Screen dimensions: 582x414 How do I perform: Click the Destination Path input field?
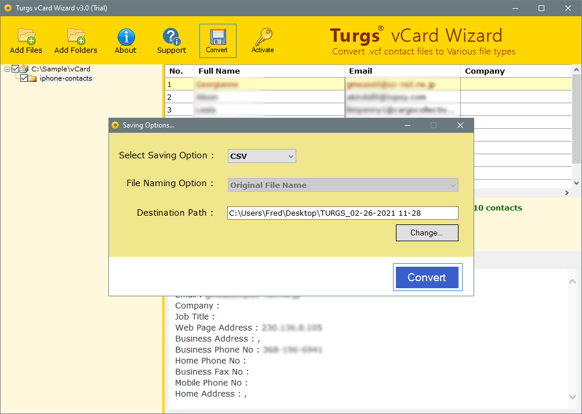(x=343, y=213)
